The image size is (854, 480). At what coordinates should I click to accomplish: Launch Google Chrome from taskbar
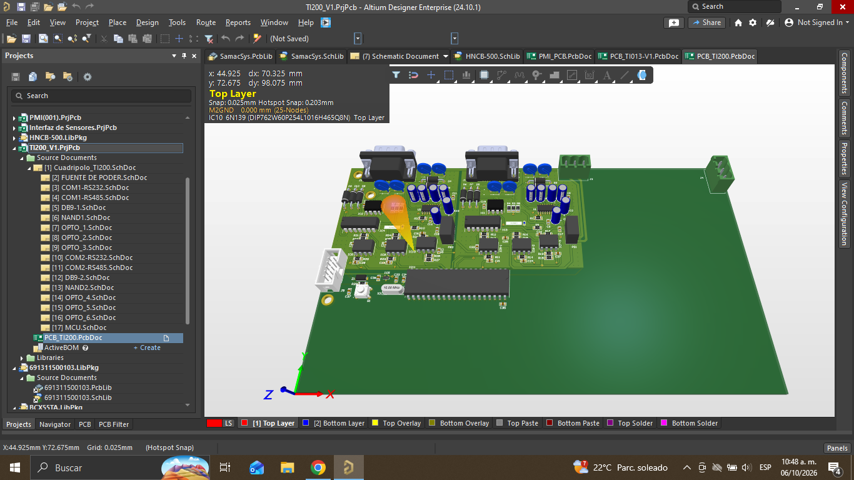click(x=318, y=467)
